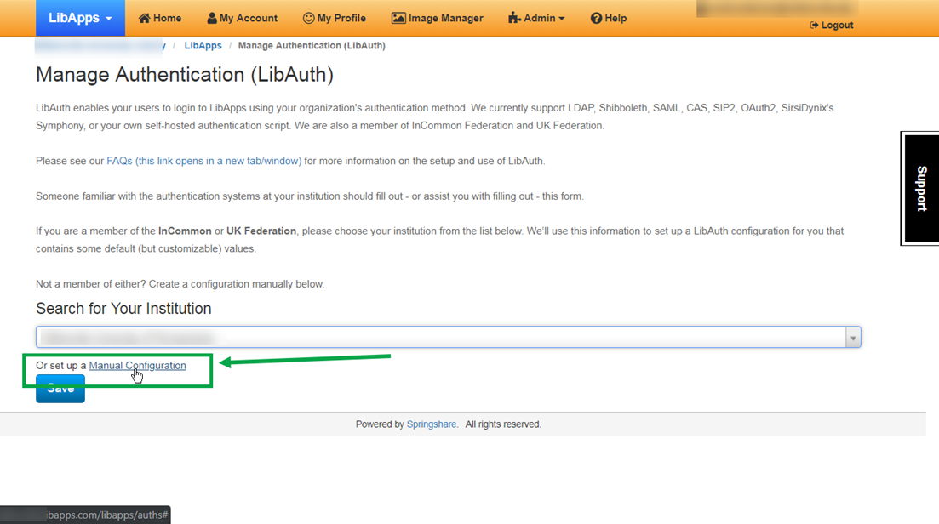Click the Home icon

pyautogui.click(x=145, y=17)
